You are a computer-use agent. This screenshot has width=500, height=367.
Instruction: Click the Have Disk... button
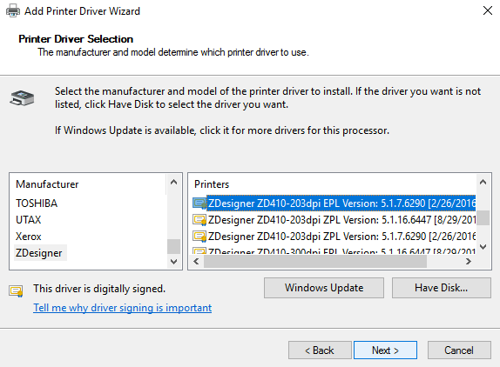point(442,288)
